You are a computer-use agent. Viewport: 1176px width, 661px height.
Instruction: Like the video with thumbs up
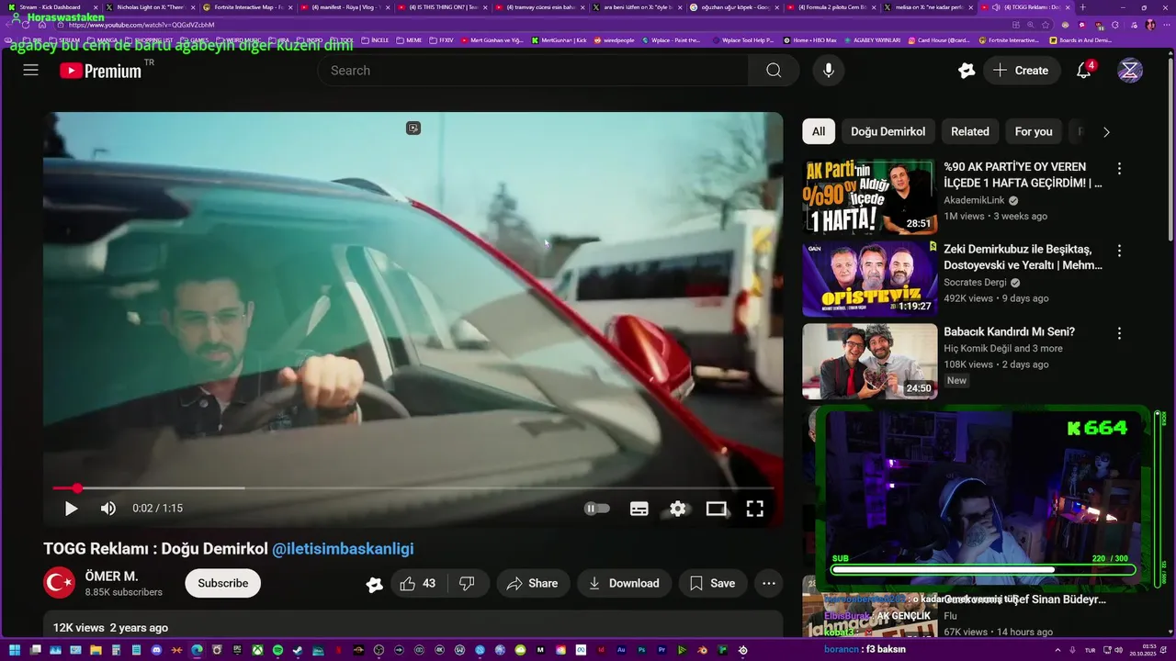417,583
